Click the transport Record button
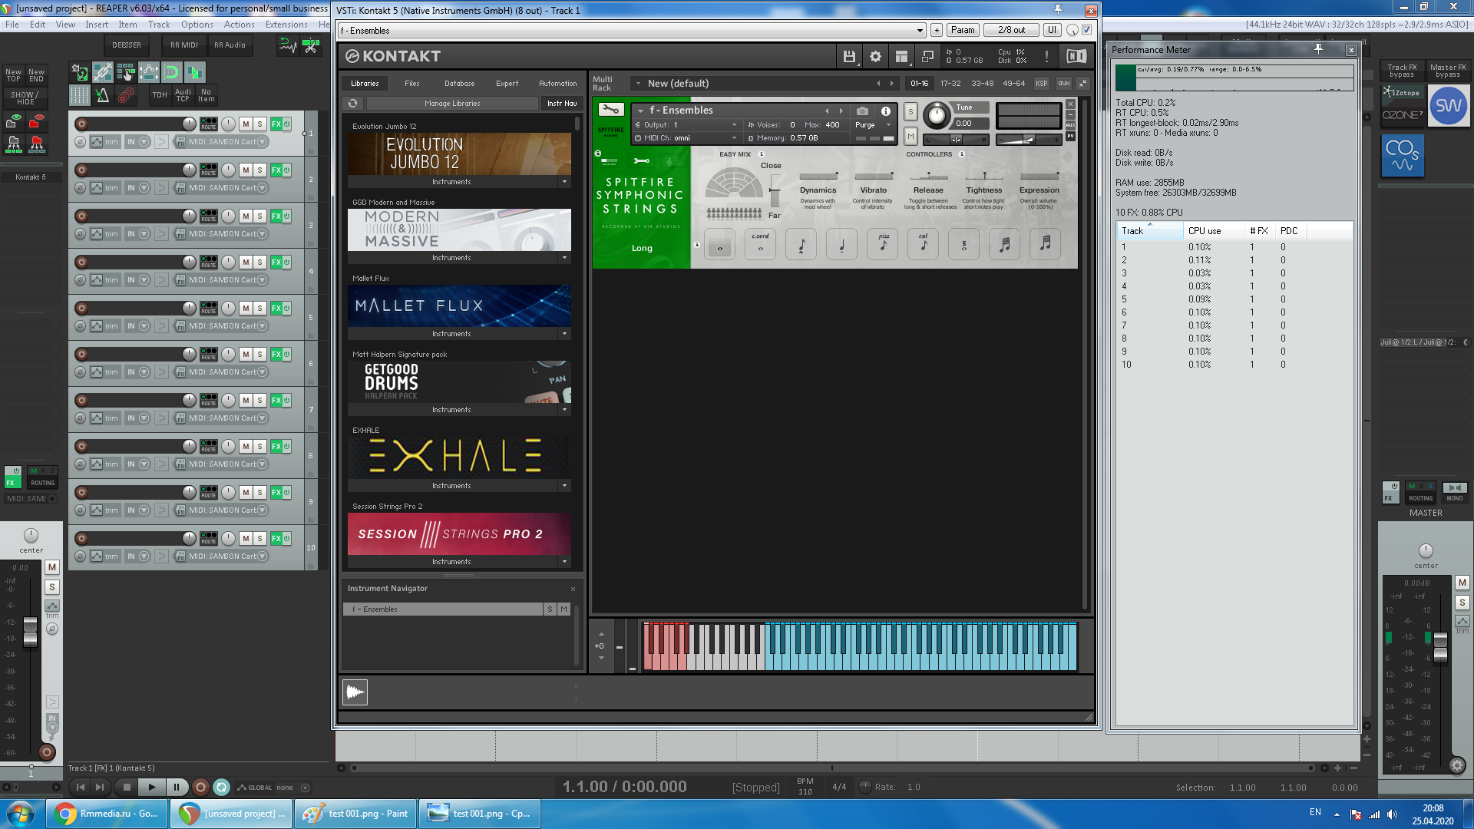Image resolution: width=1474 pixels, height=829 pixels. pos(200,787)
